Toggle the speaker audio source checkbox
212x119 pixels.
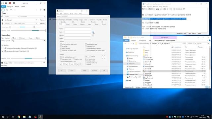(2, 51)
